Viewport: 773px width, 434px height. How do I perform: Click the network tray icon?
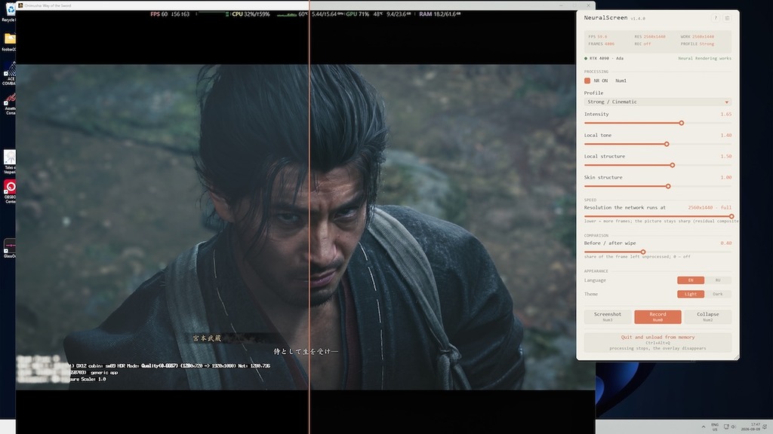[x=726, y=426]
